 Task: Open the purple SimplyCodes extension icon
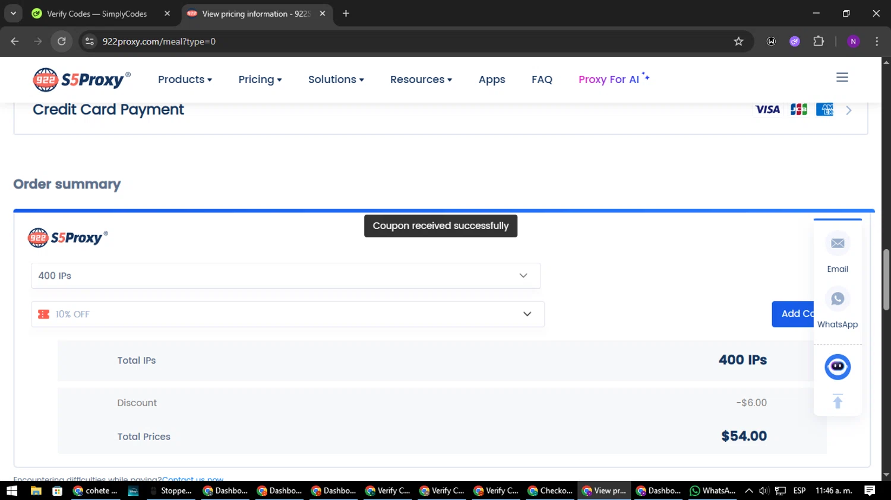point(795,42)
